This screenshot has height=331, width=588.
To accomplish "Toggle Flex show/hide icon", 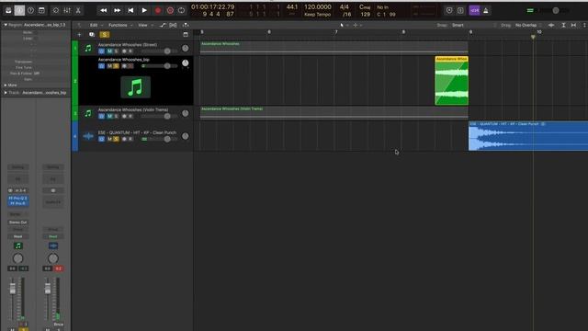I will click(x=173, y=25).
